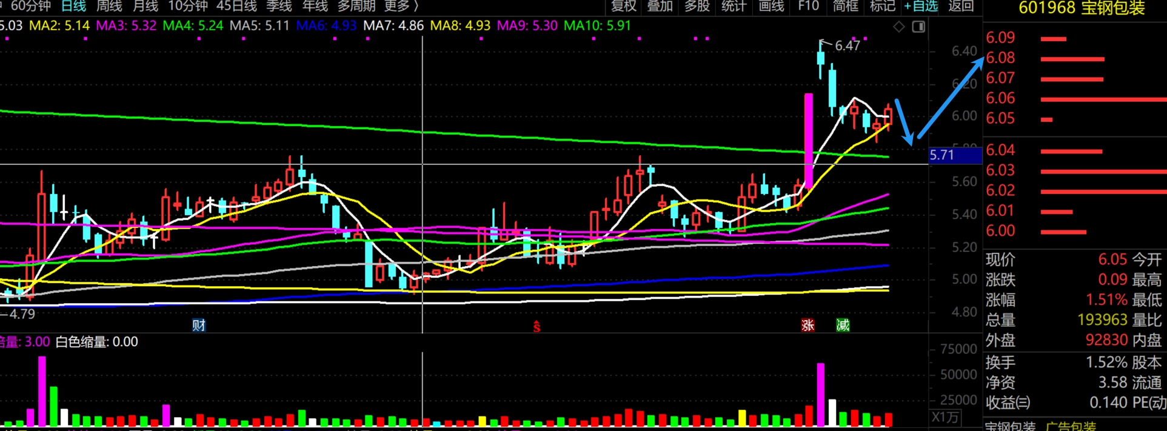Click the diamond icon above the chart
This screenshot has width=1167, height=431.
(x=899, y=27)
